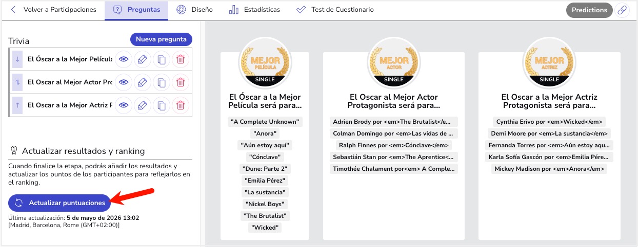Click the Mejor Actriz Protagonista card title
Viewport: 638px width, 247px height.
pyautogui.click(x=549, y=101)
